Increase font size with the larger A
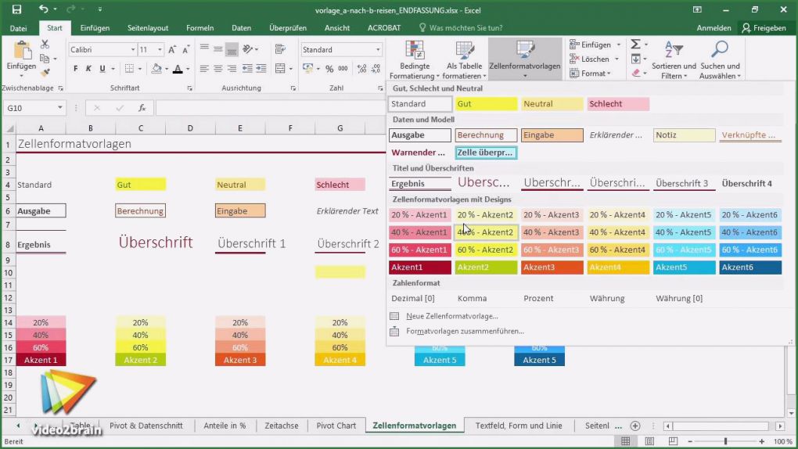 point(172,49)
